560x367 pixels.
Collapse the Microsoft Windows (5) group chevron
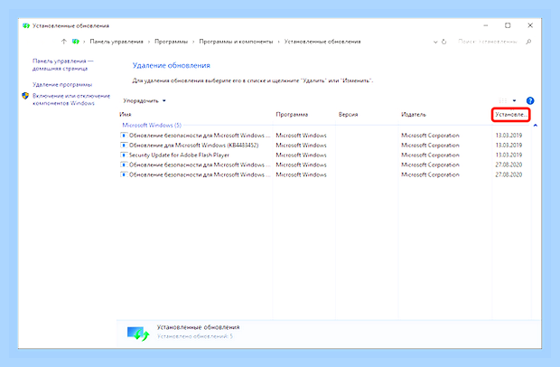535,126
